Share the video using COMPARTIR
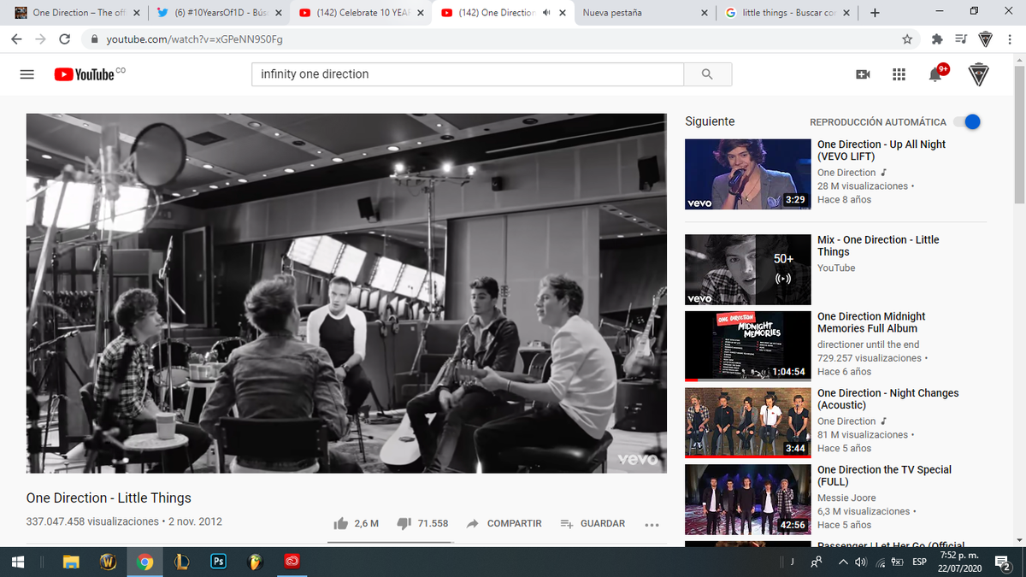Screen dimensions: 1026x577 tap(504, 523)
